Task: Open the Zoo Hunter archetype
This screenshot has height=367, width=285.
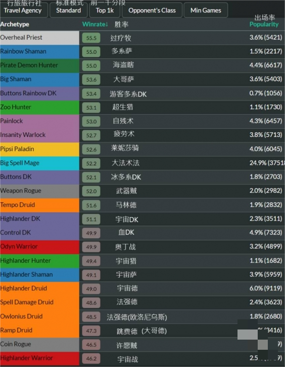Action: [40, 107]
